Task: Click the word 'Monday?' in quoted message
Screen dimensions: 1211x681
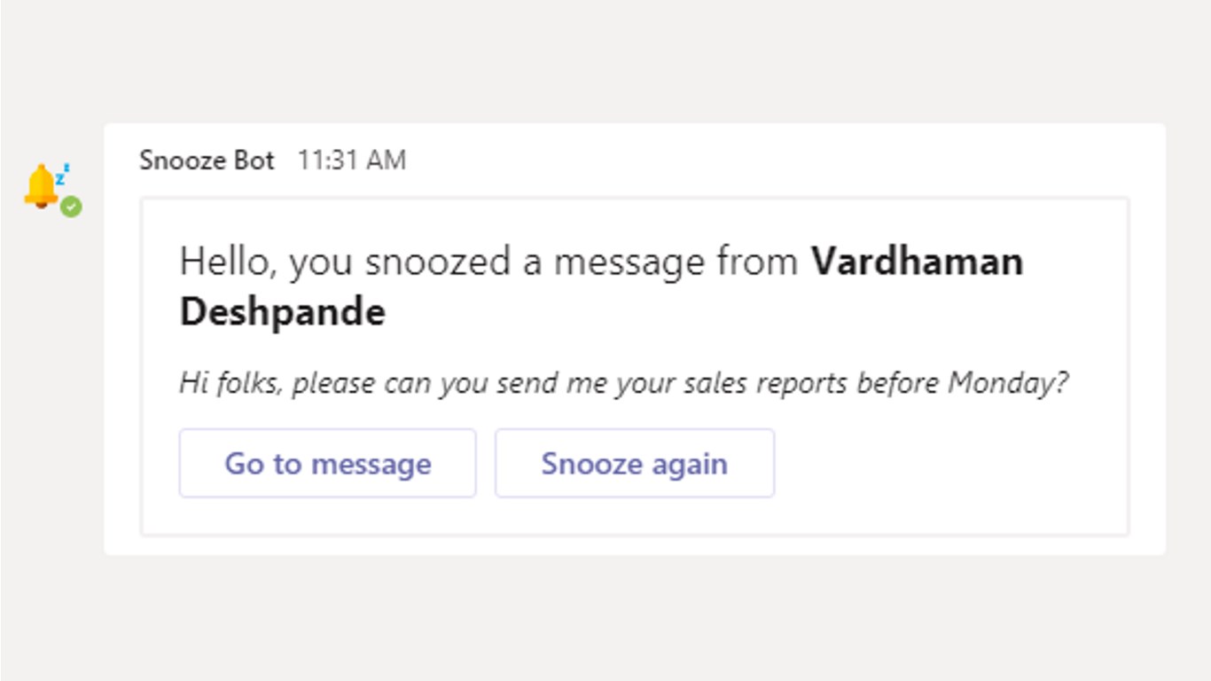Action: [1008, 383]
